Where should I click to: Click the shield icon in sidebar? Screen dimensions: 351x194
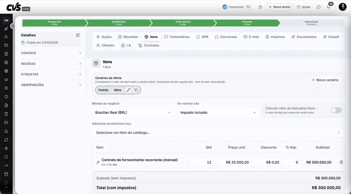6,157
